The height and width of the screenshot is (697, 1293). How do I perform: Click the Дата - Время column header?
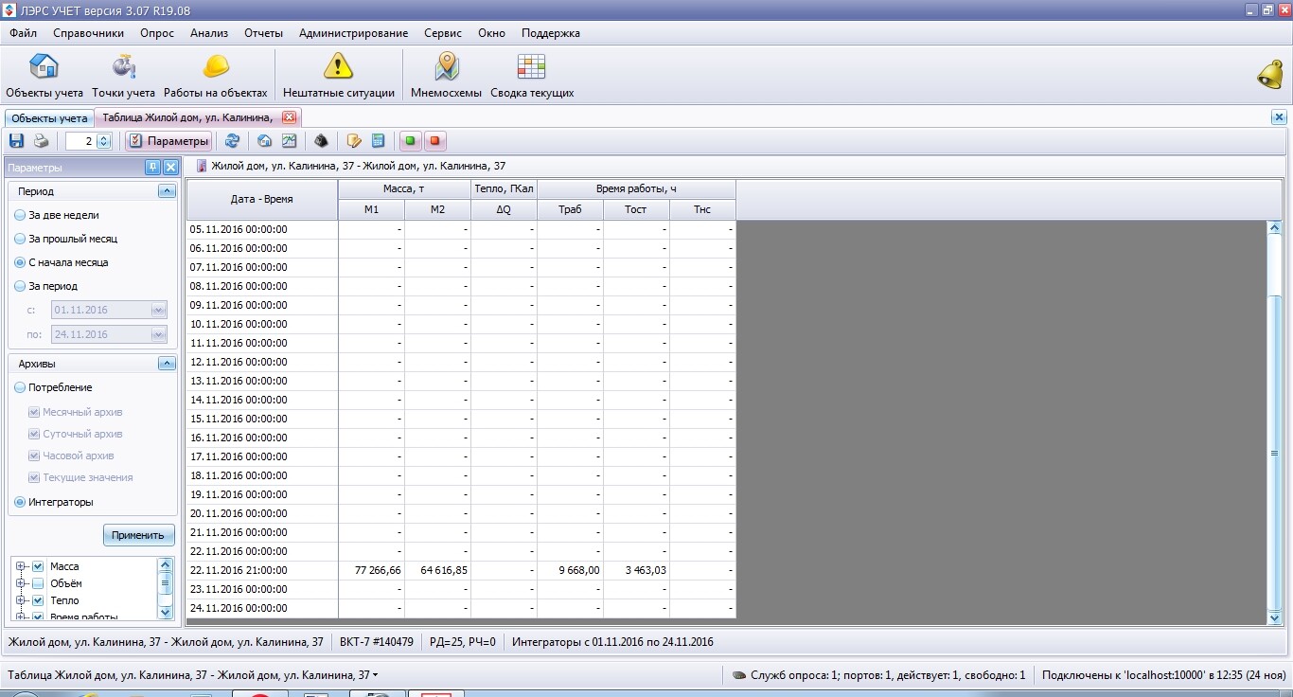[x=262, y=200]
